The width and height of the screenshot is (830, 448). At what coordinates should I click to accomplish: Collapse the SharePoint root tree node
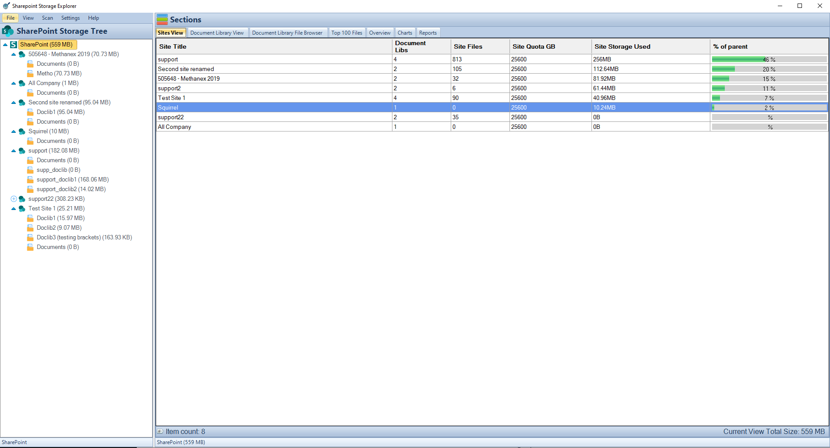coord(5,44)
